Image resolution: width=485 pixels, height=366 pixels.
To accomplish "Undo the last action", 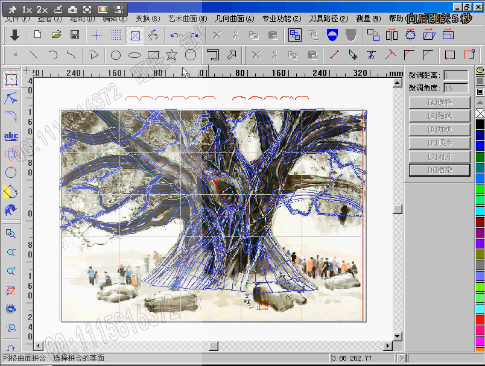I will [174, 36].
